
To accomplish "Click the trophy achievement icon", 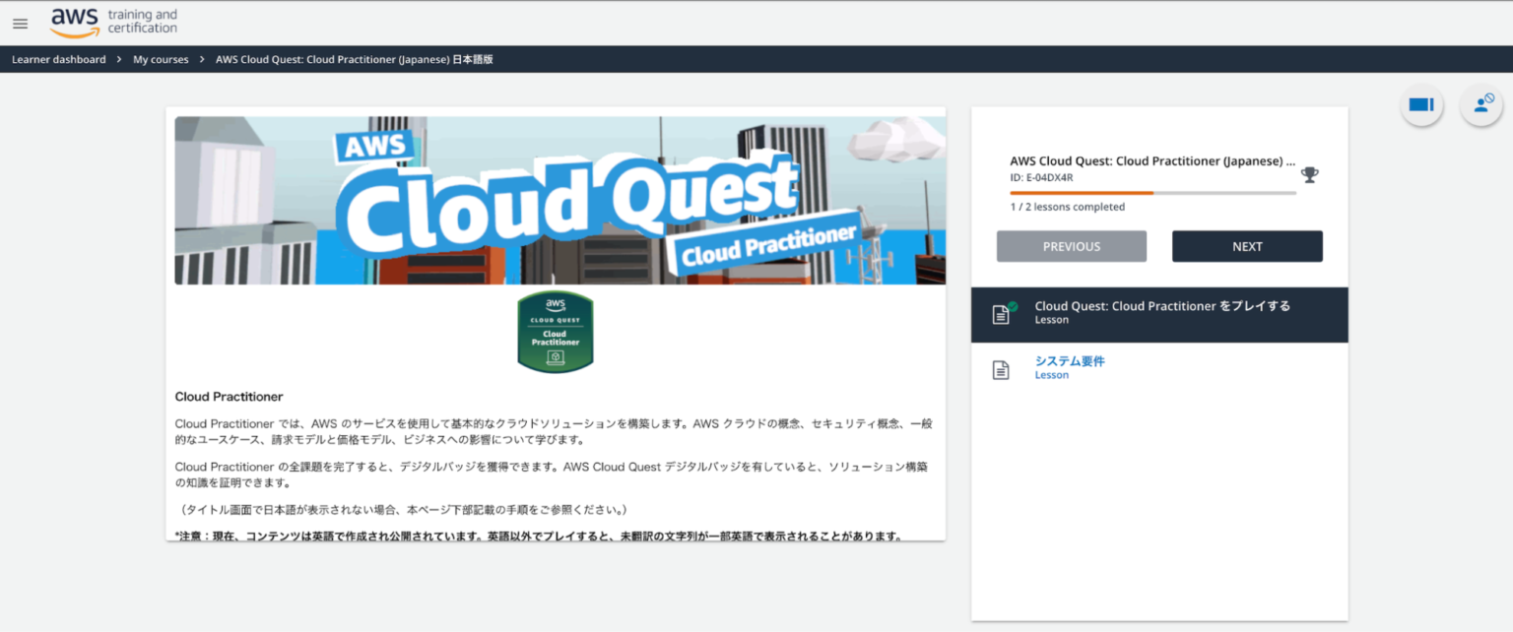I will (x=1309, y=173).
